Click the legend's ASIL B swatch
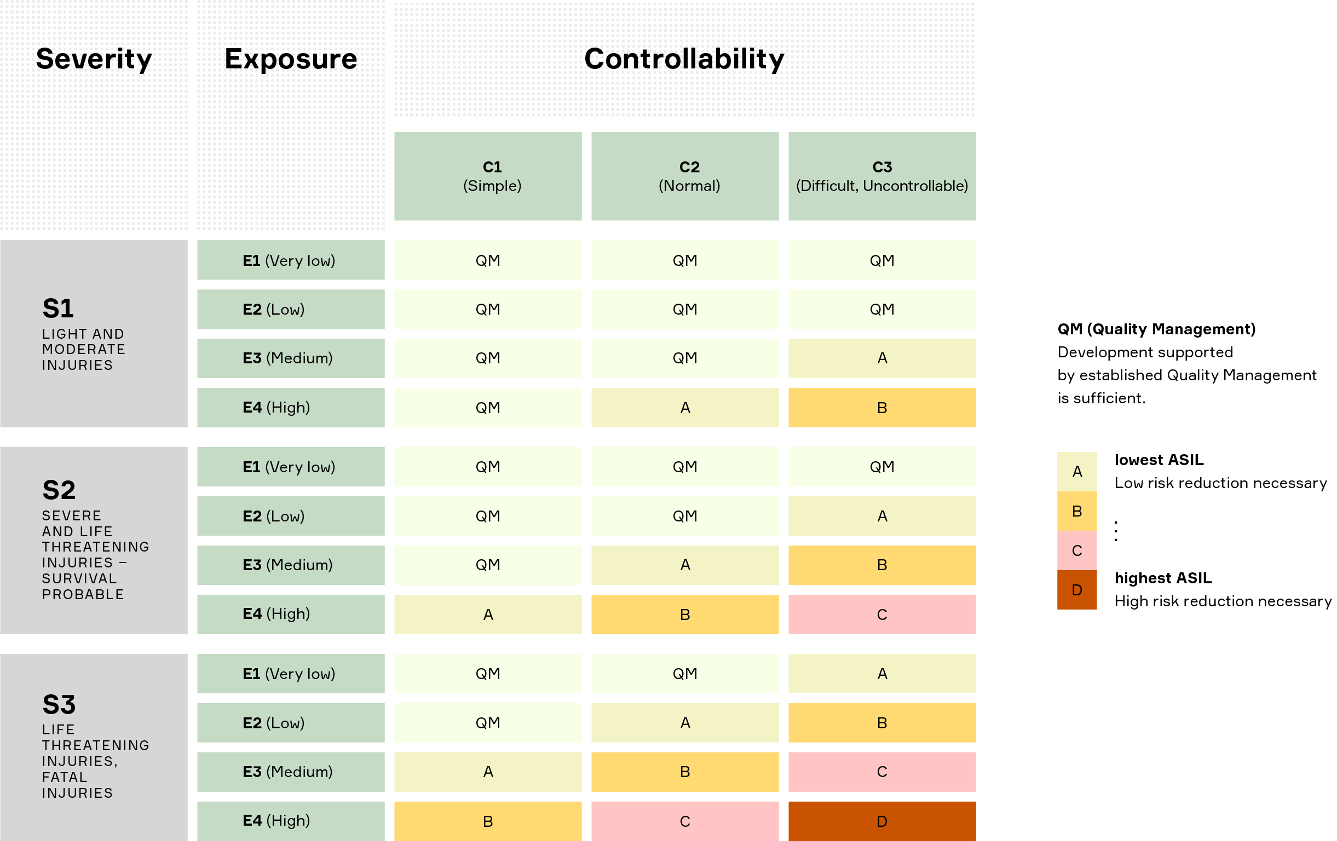The height and width of the screenshot is (841, 1337). tap(1076, 511)
